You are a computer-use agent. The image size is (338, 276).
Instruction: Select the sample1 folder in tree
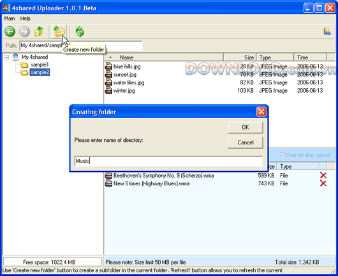point(40,65)
